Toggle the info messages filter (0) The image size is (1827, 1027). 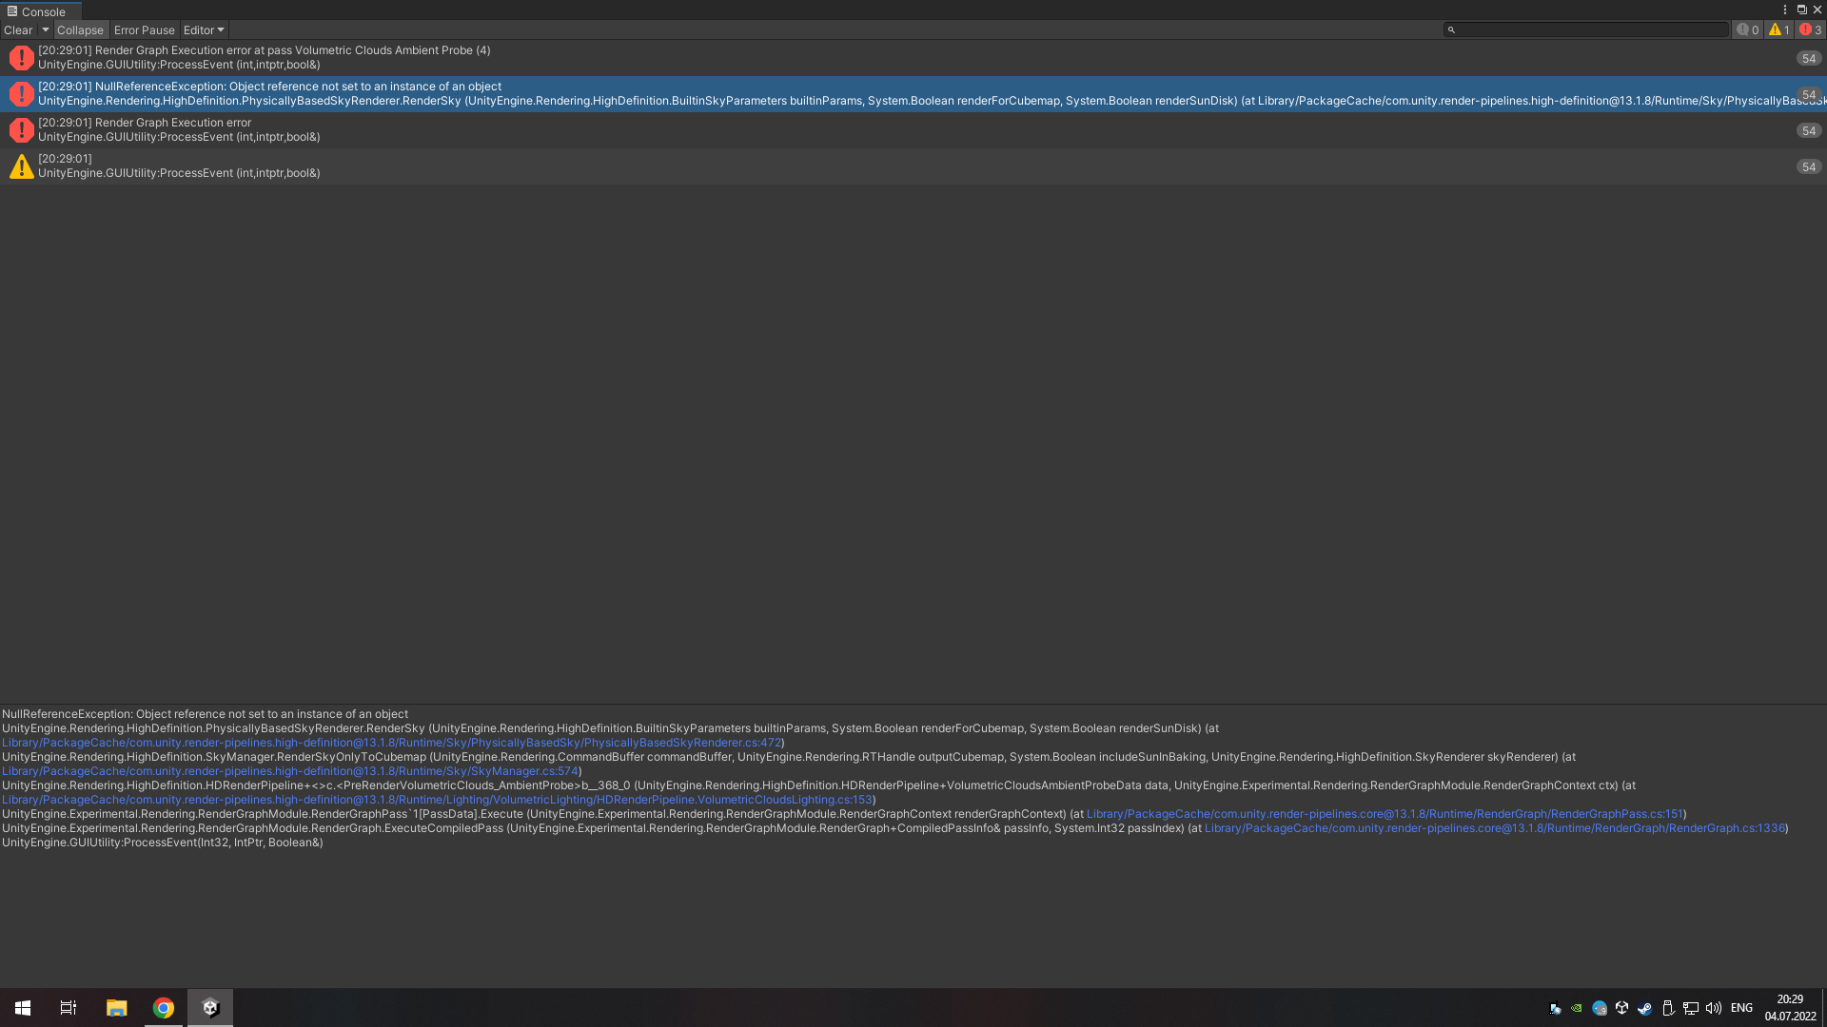point(1747,29)
